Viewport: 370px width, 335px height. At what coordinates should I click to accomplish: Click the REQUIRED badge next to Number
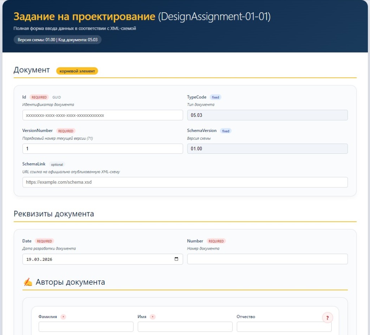[216, 241]
